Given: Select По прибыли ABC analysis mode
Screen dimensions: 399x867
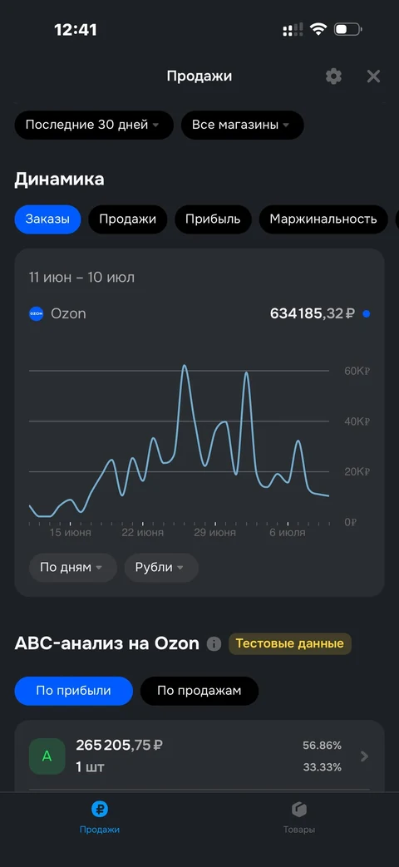Looking at the screenshot, I should [73, 691].
